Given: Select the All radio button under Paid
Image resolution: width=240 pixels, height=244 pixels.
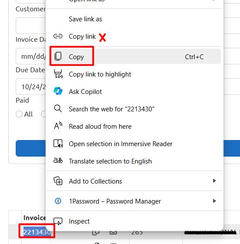Looking at the screenshot, I should click(x=19, y=114).
